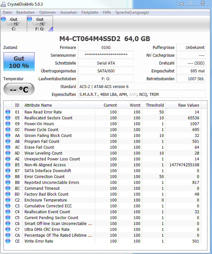Click status orb for Program Fail Count
The image size is (212, 254).
pyautogui.click(x=8, y=141)
